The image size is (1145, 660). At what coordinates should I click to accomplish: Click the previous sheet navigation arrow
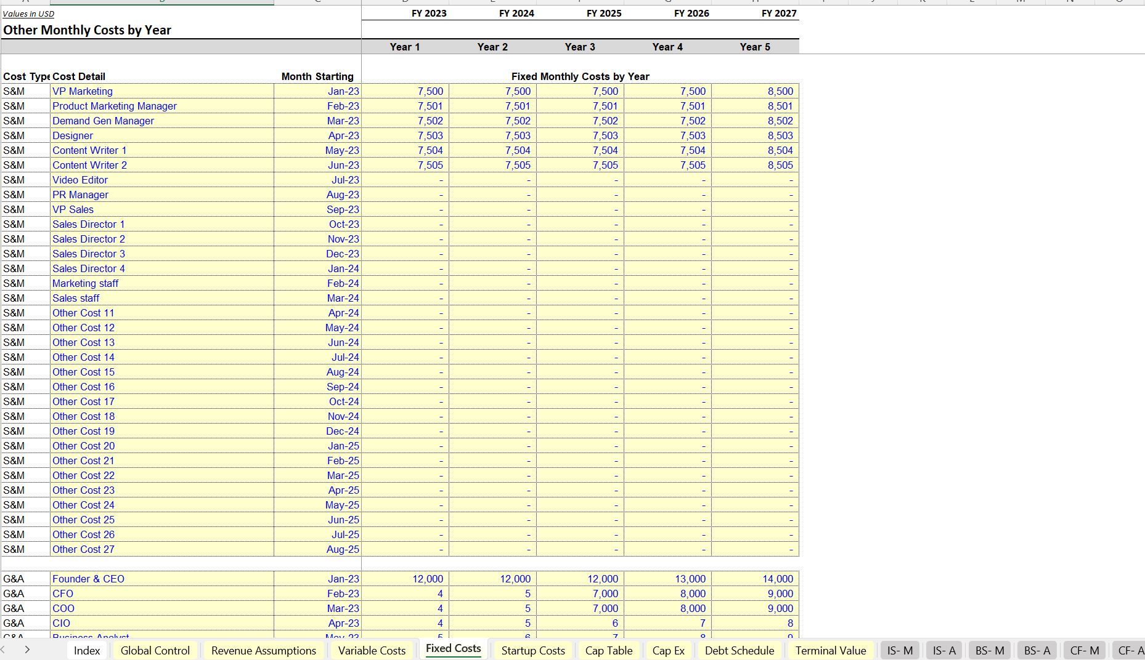click(5, 650)
